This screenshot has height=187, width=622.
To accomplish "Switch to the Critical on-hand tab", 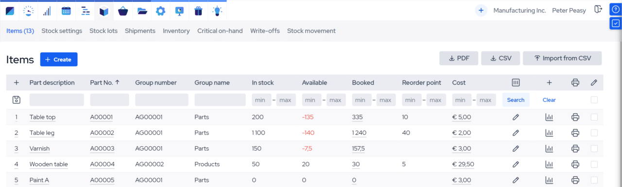I will 220,31.
